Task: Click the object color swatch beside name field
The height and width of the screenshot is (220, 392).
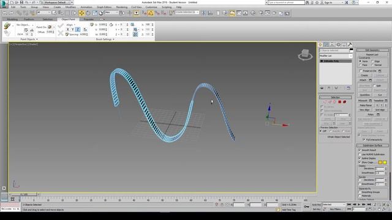Action: pyautogui.click(x=351, y=50)
